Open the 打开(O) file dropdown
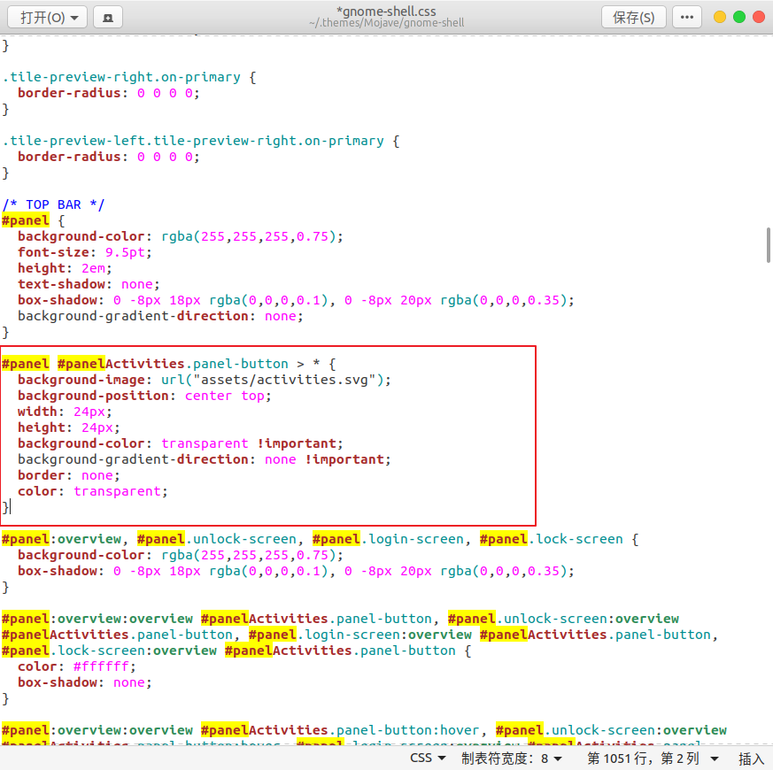This screenshot has width=773, height=770. click(49, 17)
